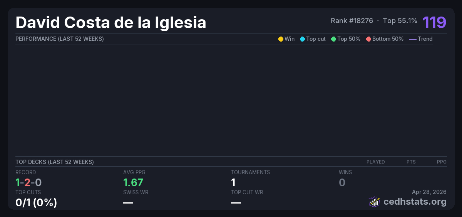Toggle the Bottom 50% legend label
462x217 pixels.
pyautogui.click(x=388, y=39)
